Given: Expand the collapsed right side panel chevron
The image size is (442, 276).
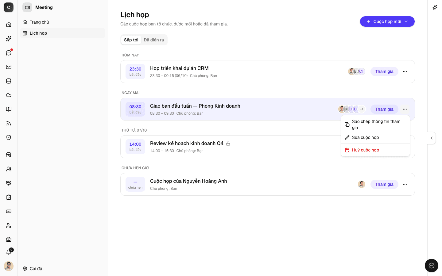Looking at the screenshot, I should pyautogui.click(x=432, y=138).
